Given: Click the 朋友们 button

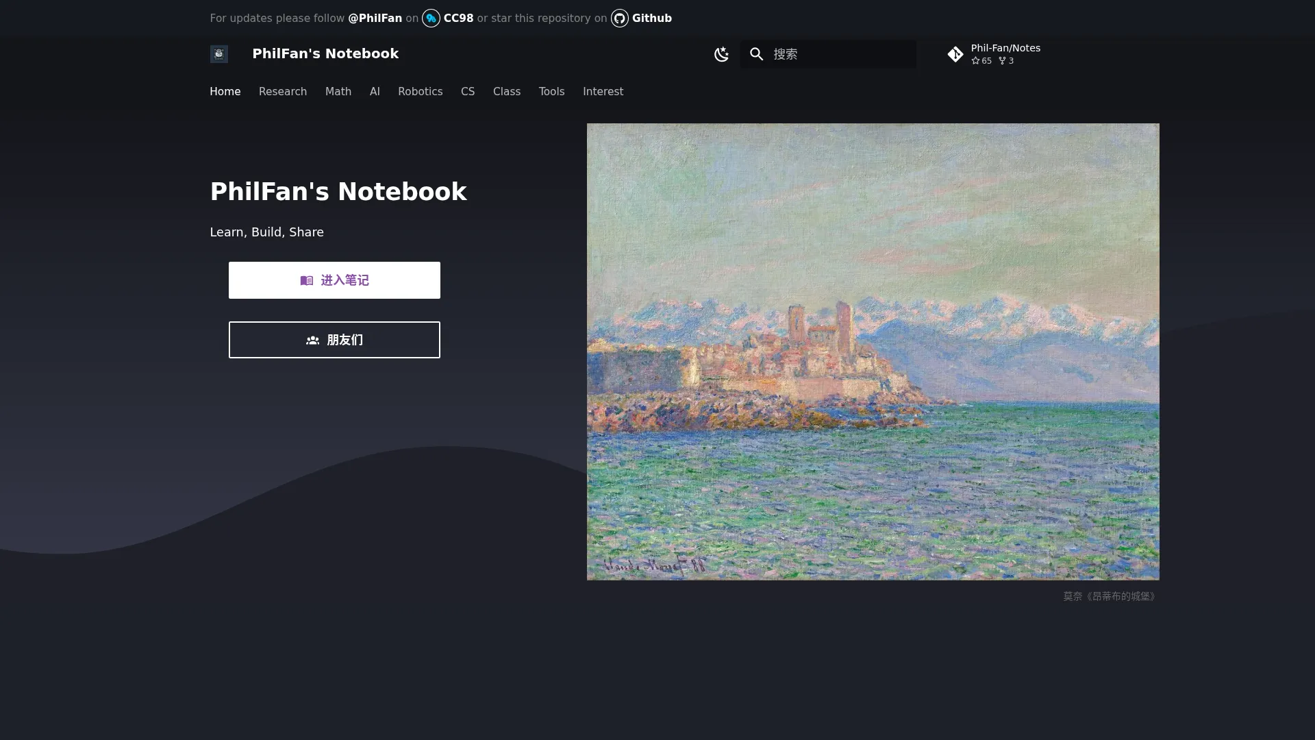Looking at the screenshot, I should 334,340.
